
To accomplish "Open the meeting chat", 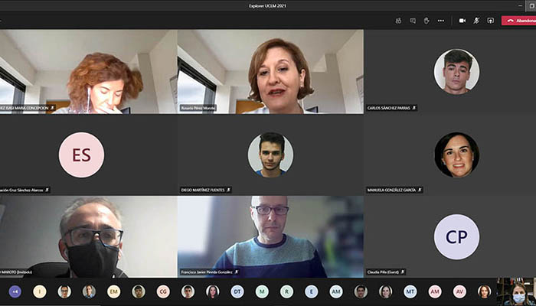I will coord(413,21).
